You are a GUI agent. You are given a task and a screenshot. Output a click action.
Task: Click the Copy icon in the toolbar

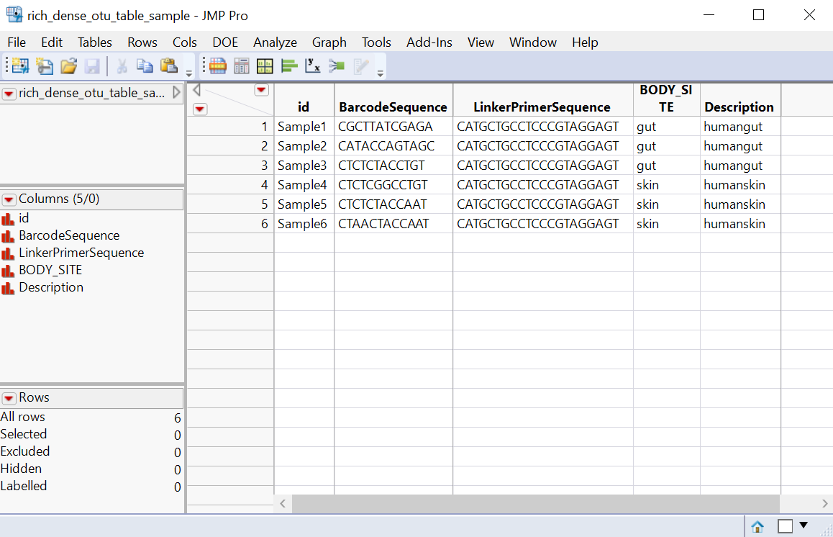[145, 66]
